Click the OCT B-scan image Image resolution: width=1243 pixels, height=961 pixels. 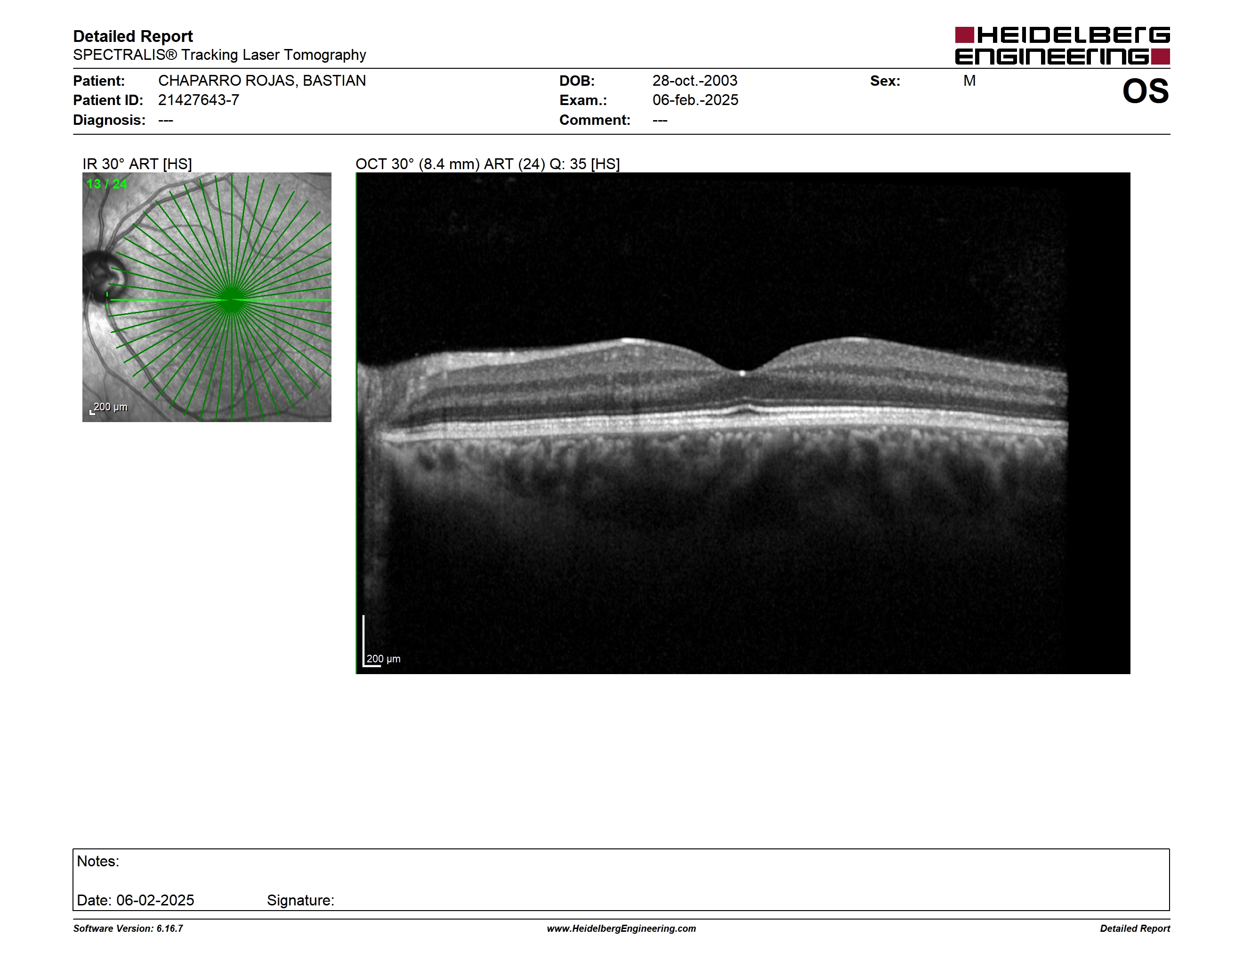pyautogui.click(x=743, y=423)
